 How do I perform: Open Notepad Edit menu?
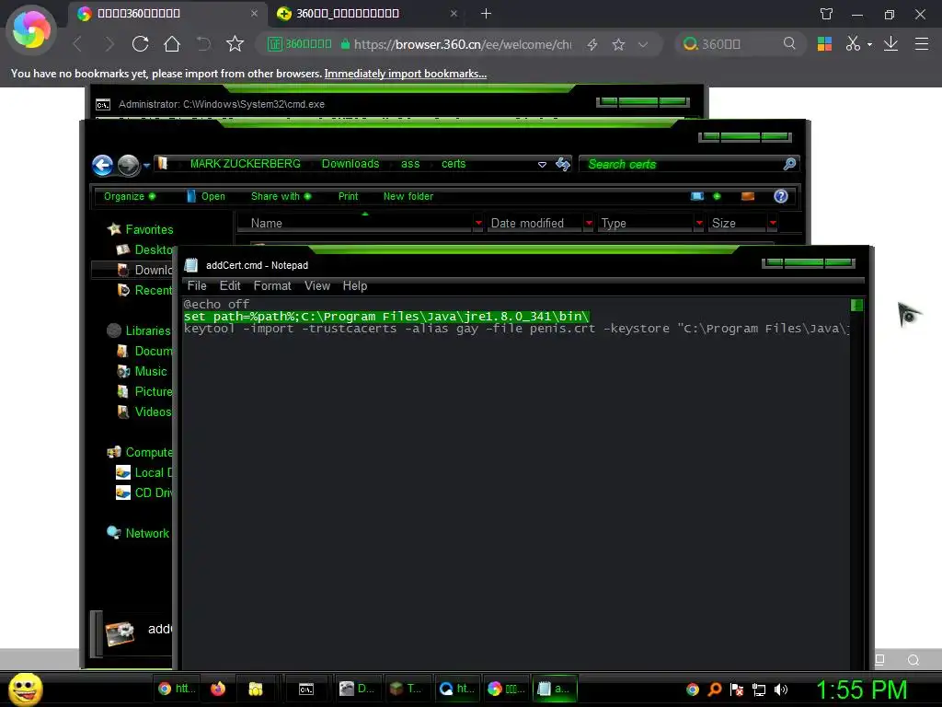tap(230, 285)
